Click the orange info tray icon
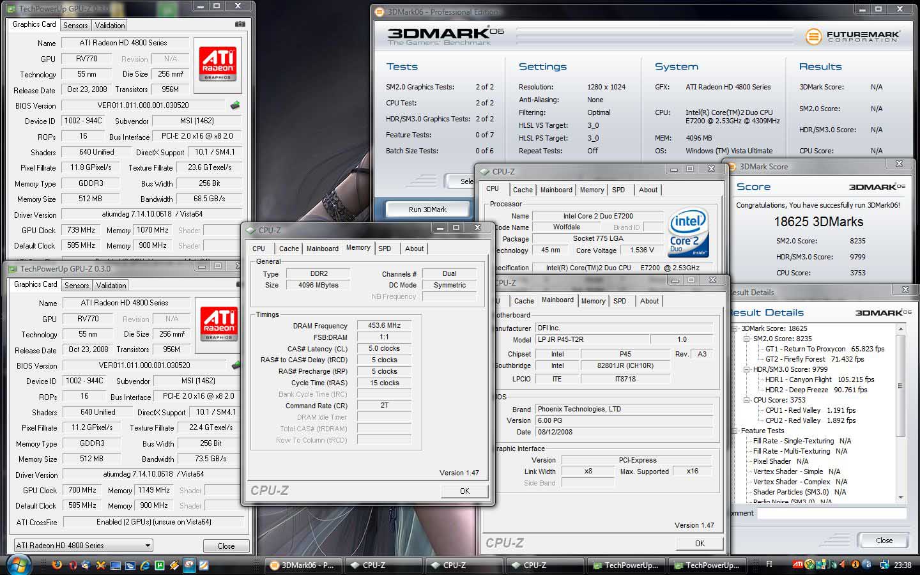The width and height of the screenshot is (920, 575). coord(855,564)
